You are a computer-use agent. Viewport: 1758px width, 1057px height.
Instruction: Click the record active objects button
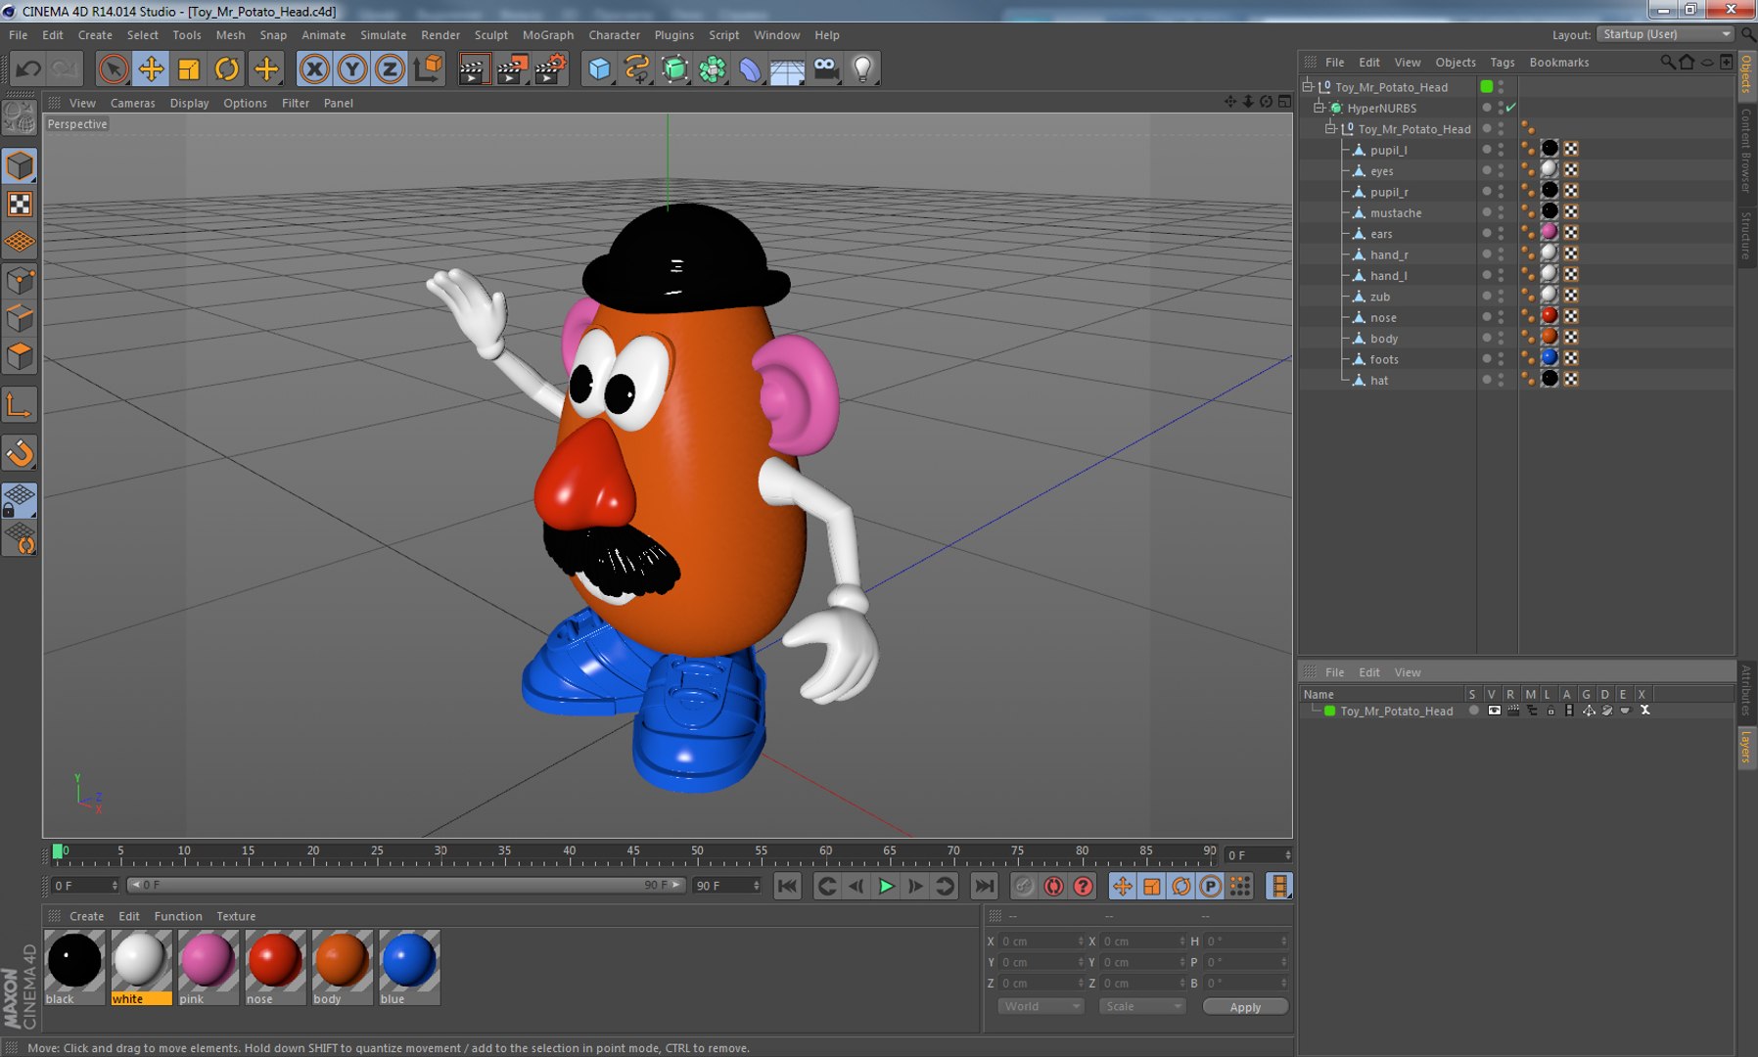click(1024, 886)
